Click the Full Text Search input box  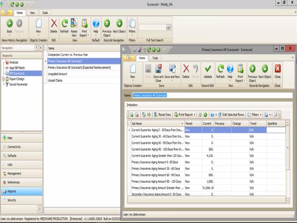point(152,28)
